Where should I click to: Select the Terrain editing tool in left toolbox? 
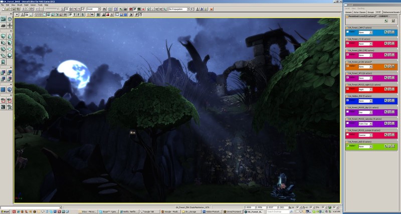tap(3, 26)
